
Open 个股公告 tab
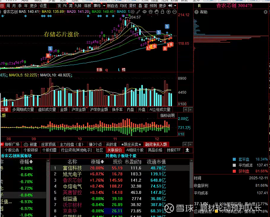tap(12, 150)
